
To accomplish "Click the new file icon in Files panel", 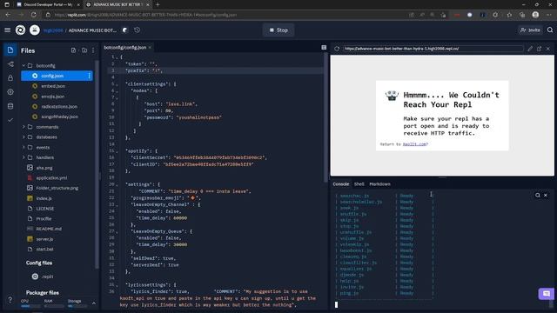I will click(73, 50).
